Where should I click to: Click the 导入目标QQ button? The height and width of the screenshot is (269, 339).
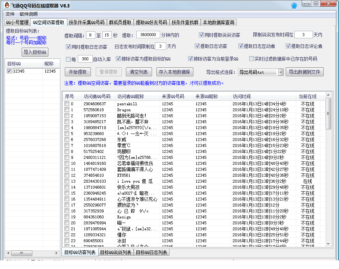point(35,52)
